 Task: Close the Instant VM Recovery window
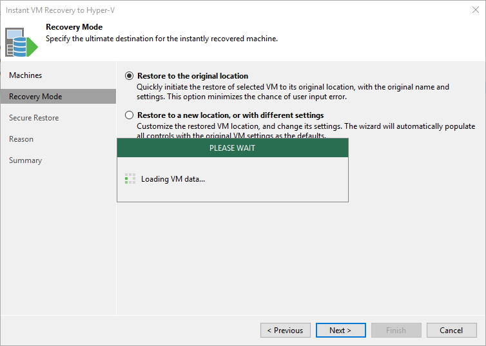476,10
